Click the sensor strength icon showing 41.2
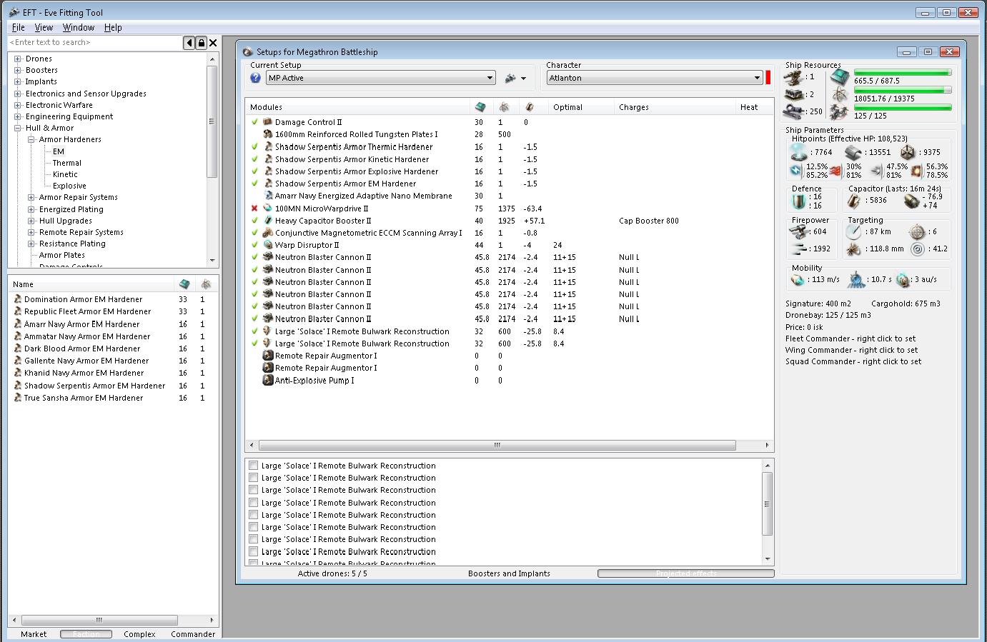Screen dimensions: 987x642 coord(917,249)
